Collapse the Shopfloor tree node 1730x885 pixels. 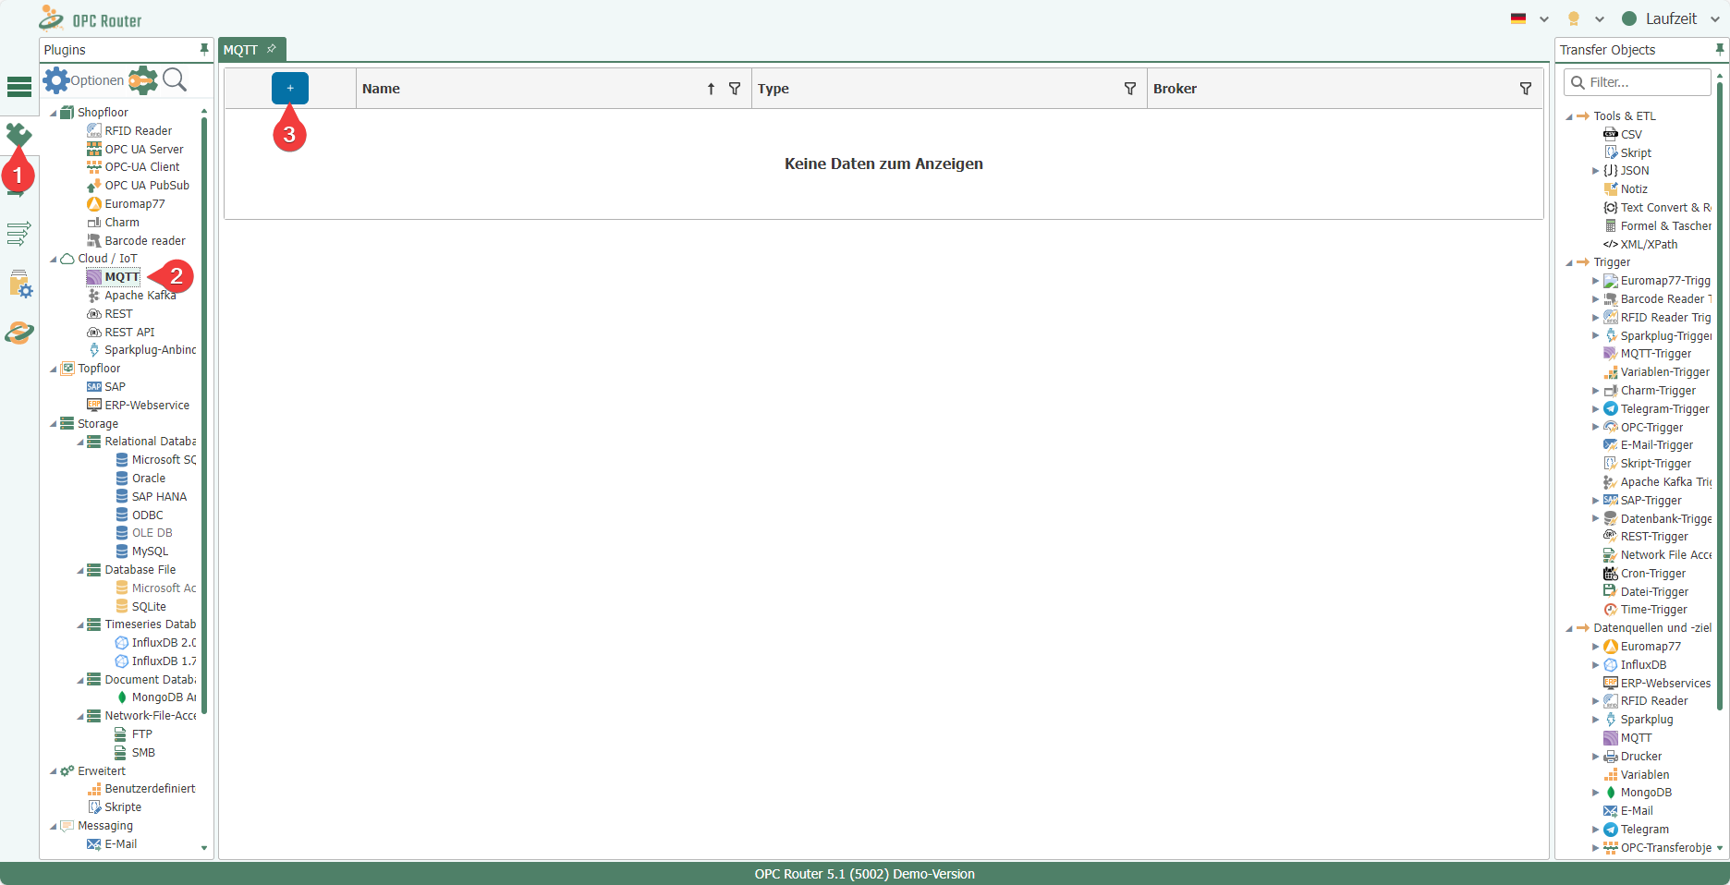(x=54, y=113)
